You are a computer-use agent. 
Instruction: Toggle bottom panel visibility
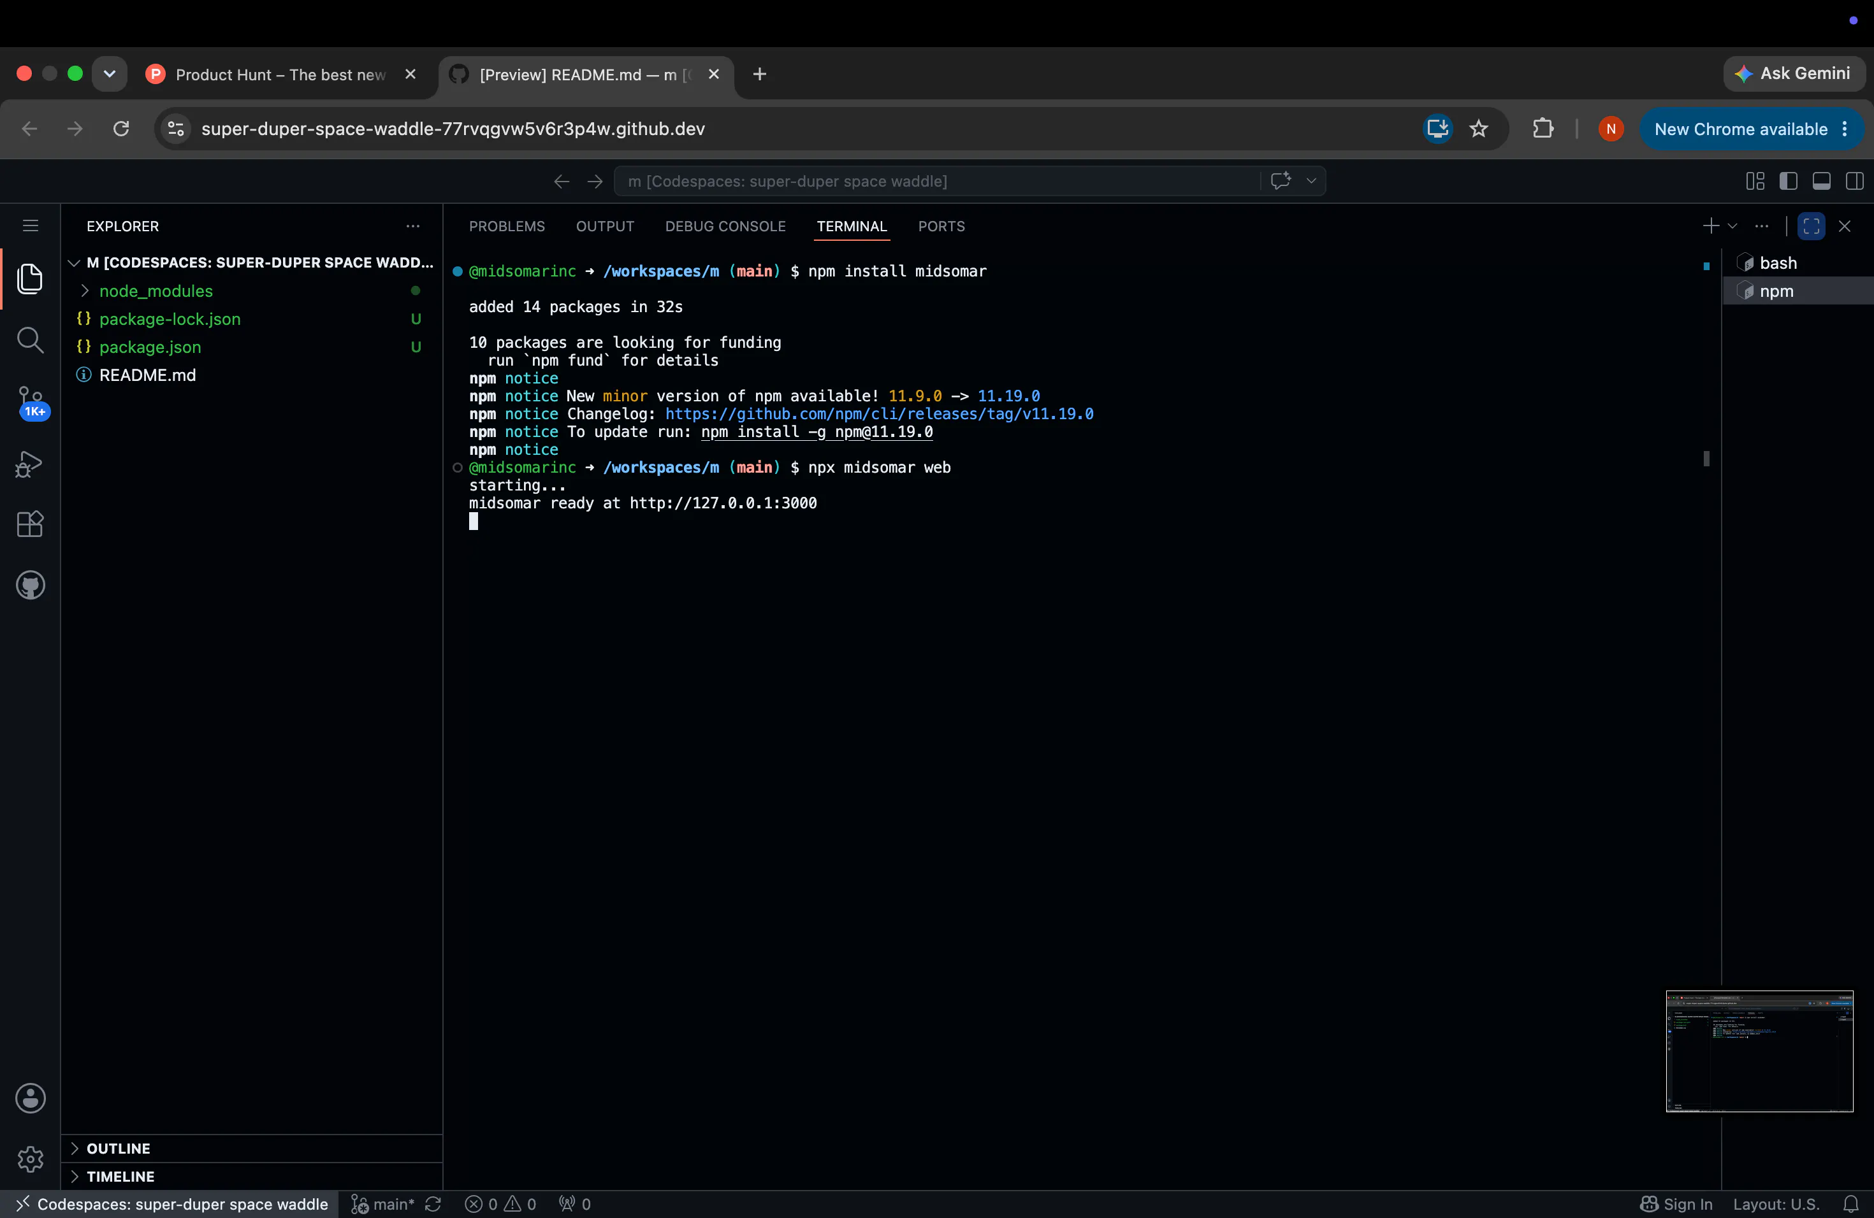(x=1821, y=181)
